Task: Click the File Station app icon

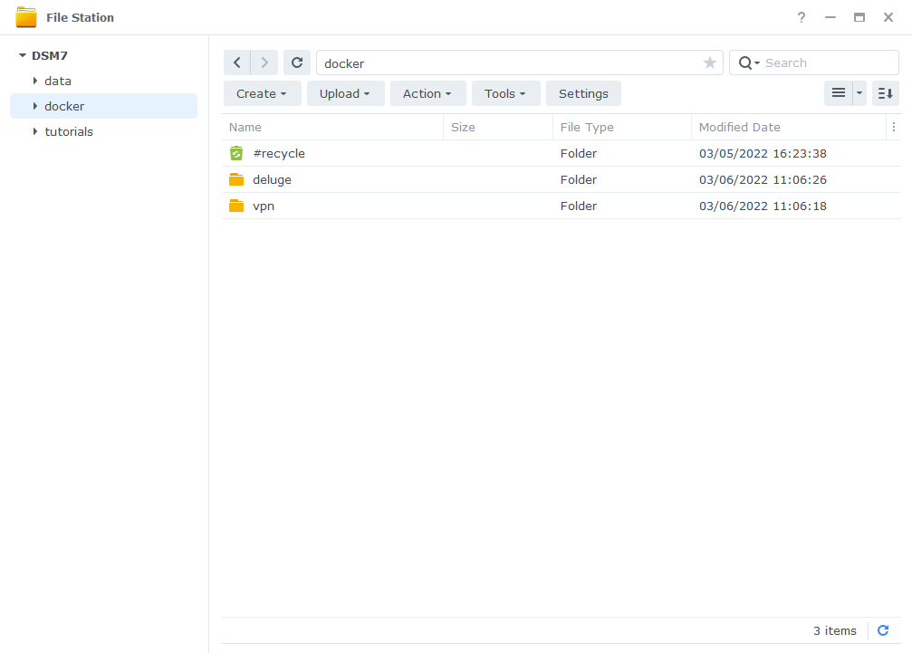Action: pyautogui.click(x=26, y=17)
